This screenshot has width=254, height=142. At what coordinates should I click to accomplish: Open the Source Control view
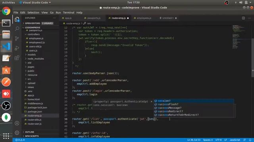coord(17,38)
